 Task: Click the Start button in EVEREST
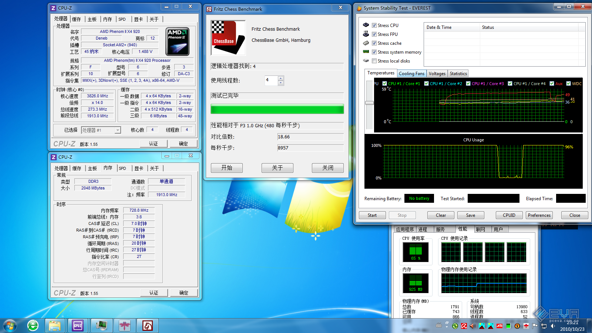coord(372,215)
